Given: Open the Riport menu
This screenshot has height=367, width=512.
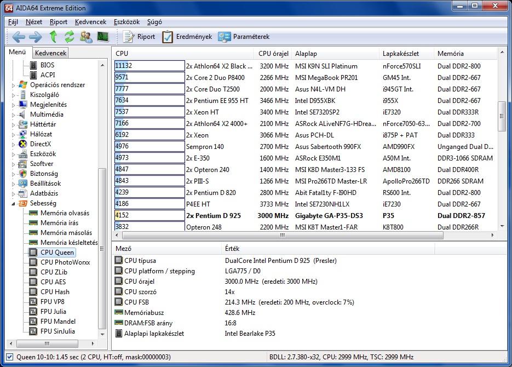Looking at the screenshot, I should point(59,22).
